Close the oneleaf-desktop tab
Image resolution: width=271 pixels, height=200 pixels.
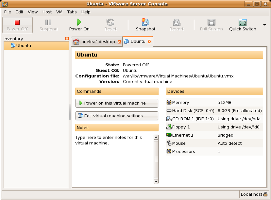point(119,42)
